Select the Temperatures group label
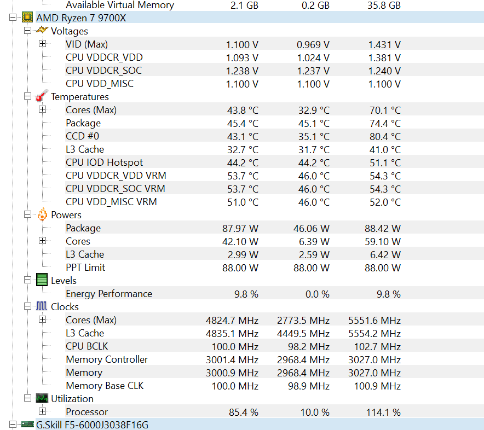The image size is (484, 430). 79,97
